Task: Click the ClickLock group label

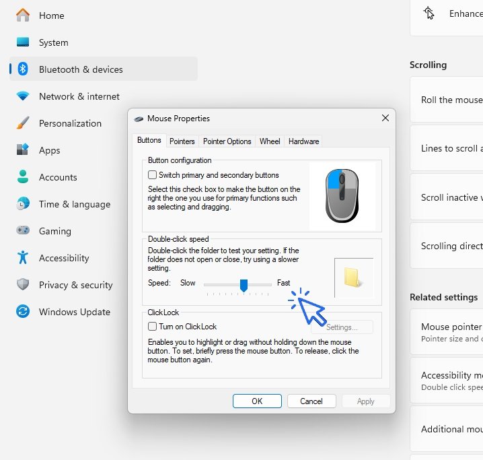Action: pos(163,312)
